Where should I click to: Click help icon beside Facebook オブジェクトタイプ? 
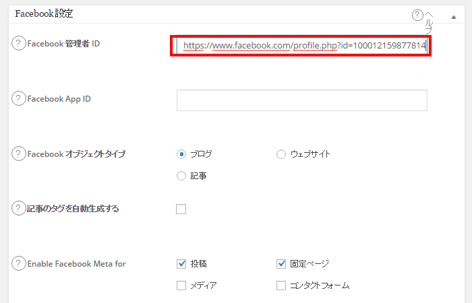point(18,154)
